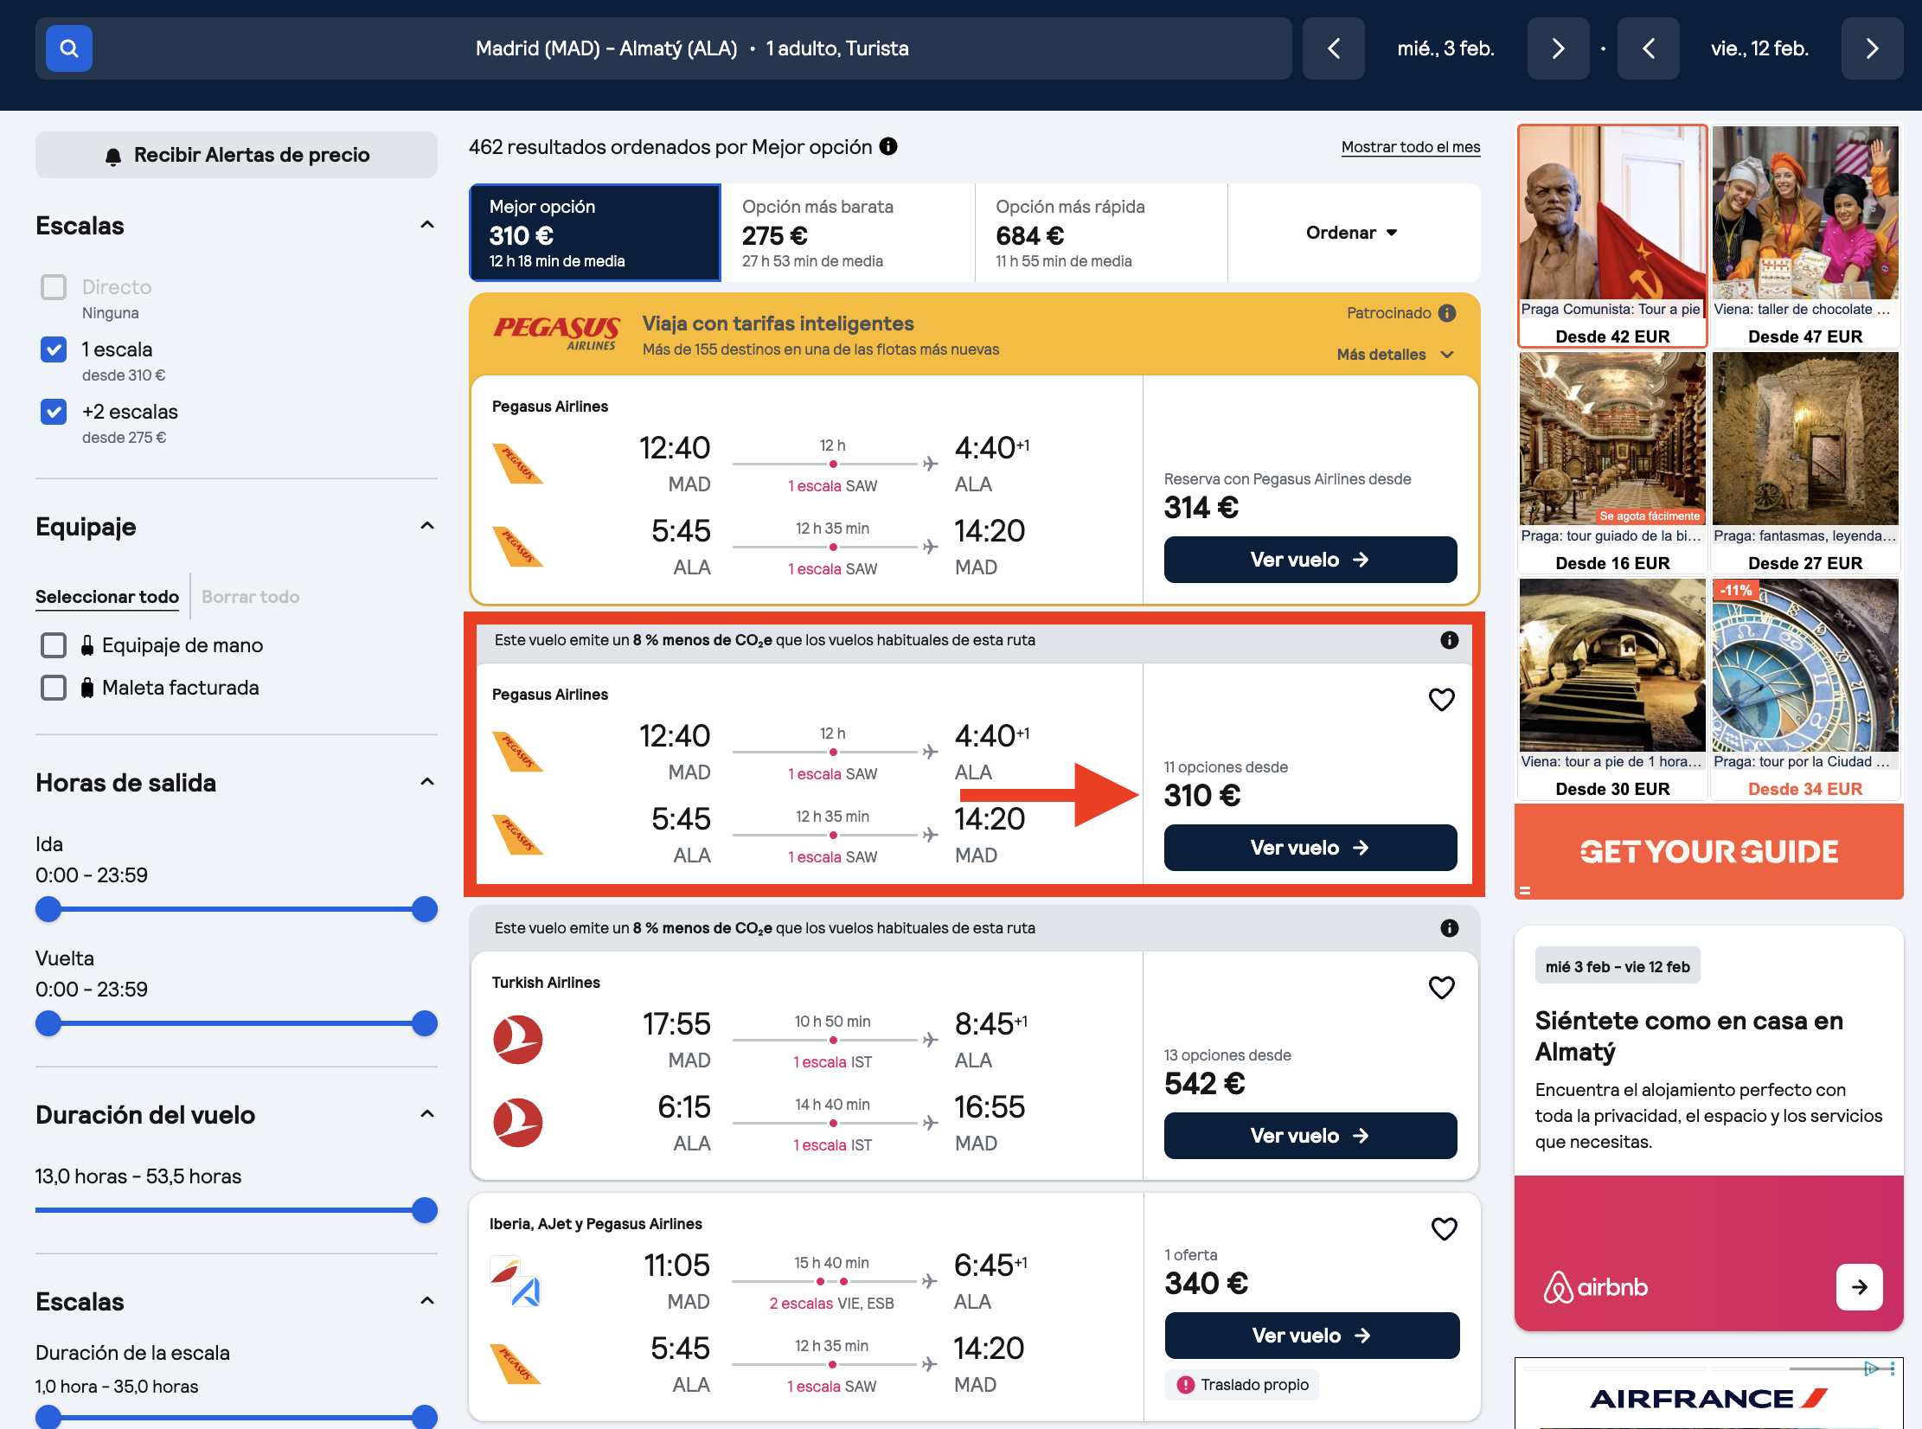Check Equipaje de mano option

click(x=54, y=645)
